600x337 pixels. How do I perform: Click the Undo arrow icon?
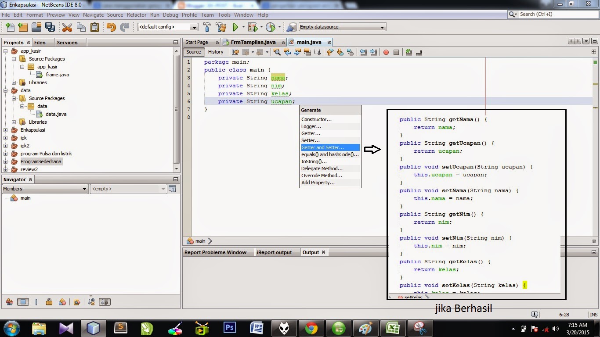[x=111, y=27]
